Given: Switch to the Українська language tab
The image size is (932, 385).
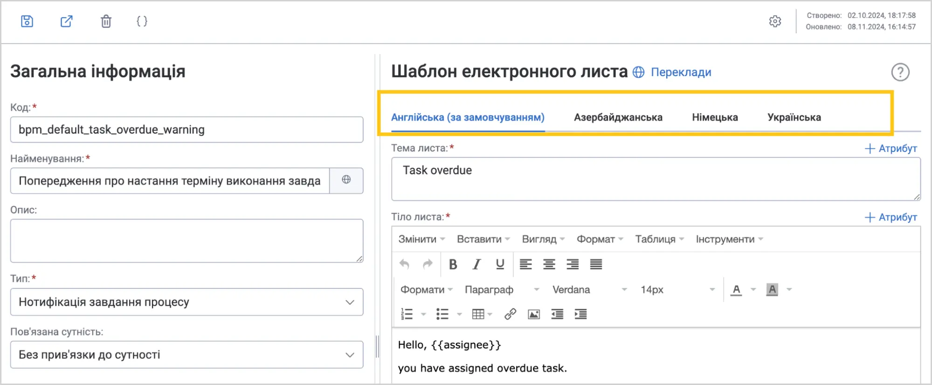Looking at the screenshot, I should 794,117.
